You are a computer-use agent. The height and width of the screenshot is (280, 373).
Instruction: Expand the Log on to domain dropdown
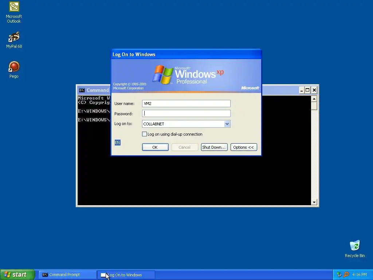(x=227, y=124)
